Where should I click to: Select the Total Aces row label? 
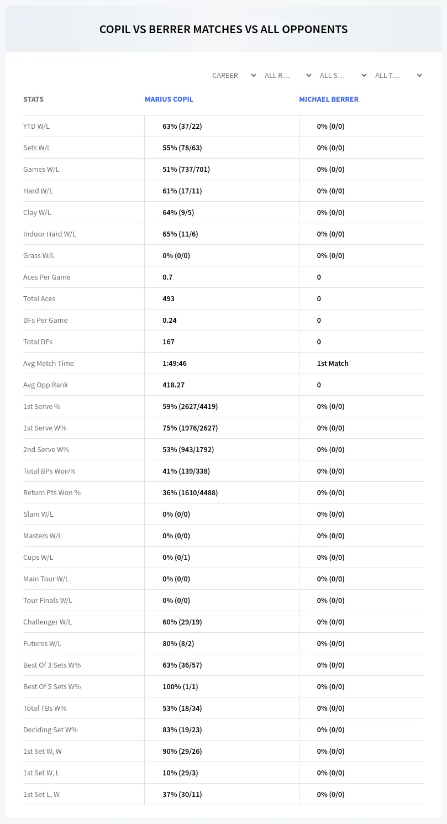[x=39, y=298]
